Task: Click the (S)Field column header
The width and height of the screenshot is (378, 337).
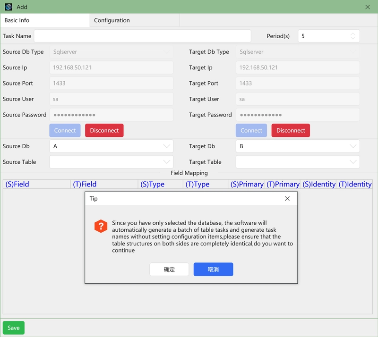Action: tap(37, 184)
